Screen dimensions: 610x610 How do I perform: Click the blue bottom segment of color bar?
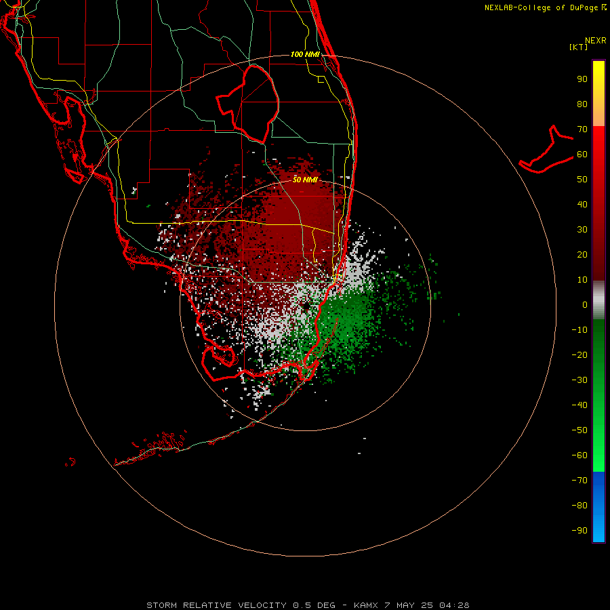coord(598,506)
